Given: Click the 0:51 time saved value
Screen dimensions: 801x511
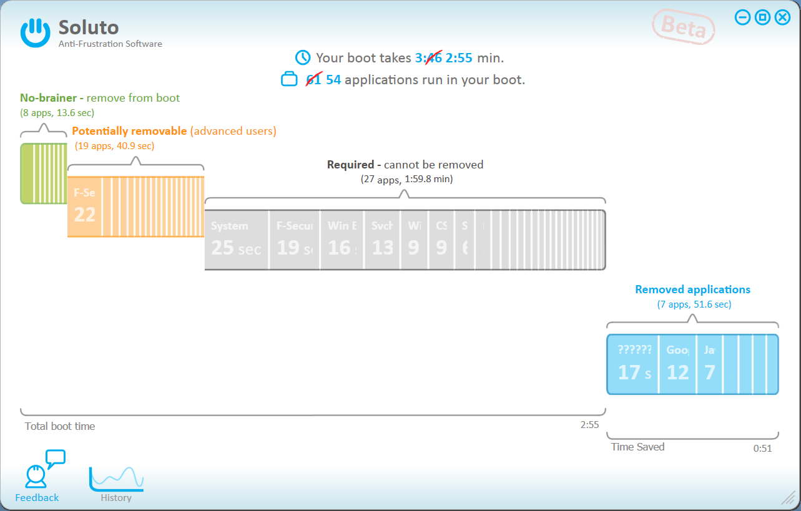Looking at the screenshot, I should 762,448.
